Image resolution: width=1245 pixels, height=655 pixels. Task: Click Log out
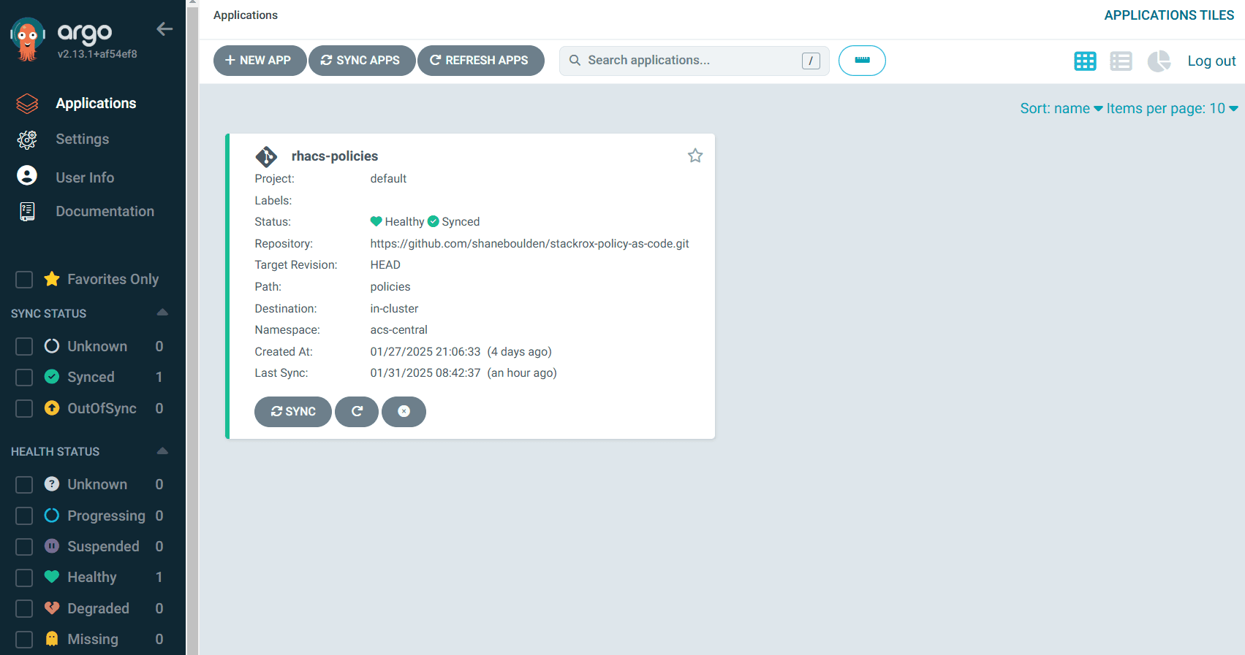coord(1211,61)
